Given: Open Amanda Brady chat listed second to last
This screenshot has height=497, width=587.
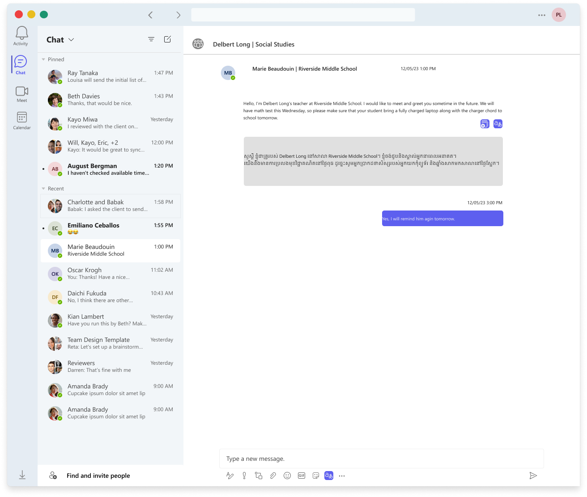Looking at the screenshot, I should pyautogui.click(x=111, y=390).
